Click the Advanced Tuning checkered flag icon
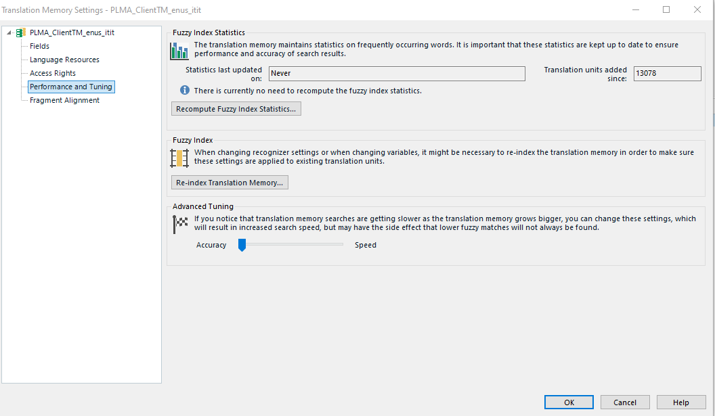The width and height of the screenshot is (715, 416). click(180, 224)
